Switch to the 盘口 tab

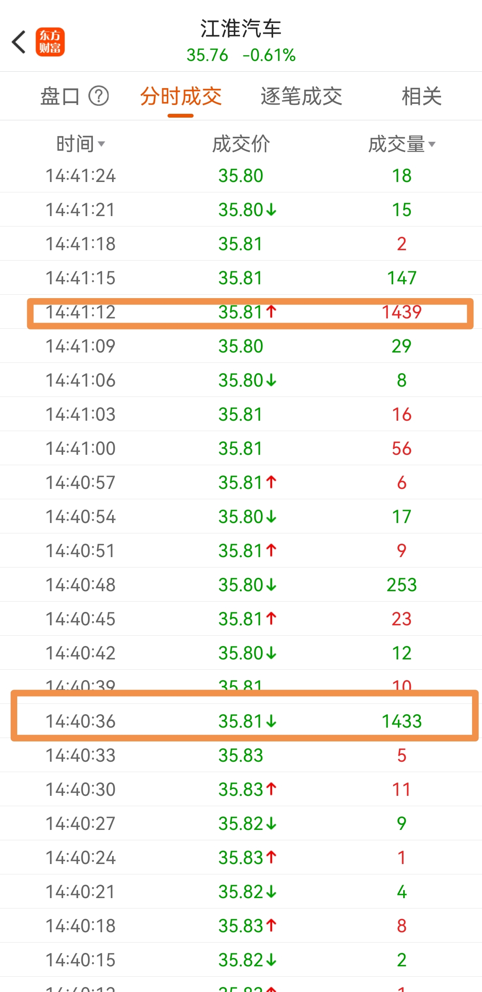point(60,96)
